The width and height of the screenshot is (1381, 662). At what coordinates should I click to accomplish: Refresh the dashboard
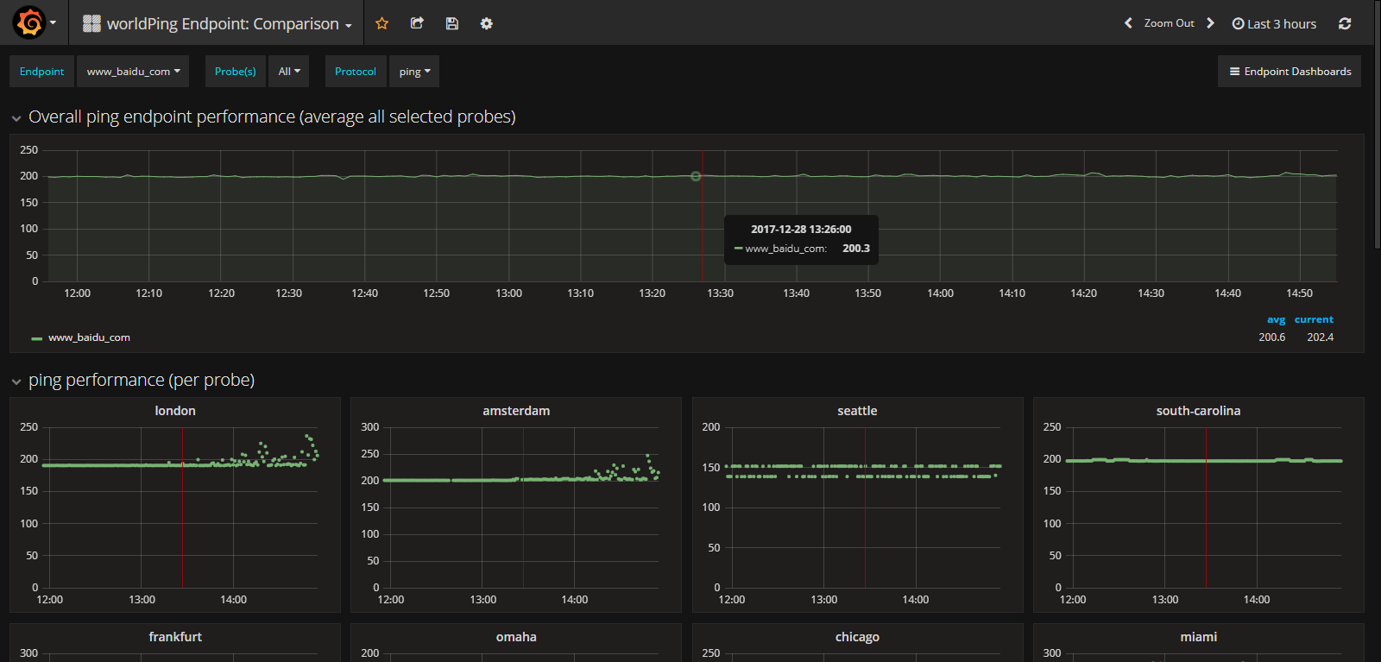pos(1345,23)
